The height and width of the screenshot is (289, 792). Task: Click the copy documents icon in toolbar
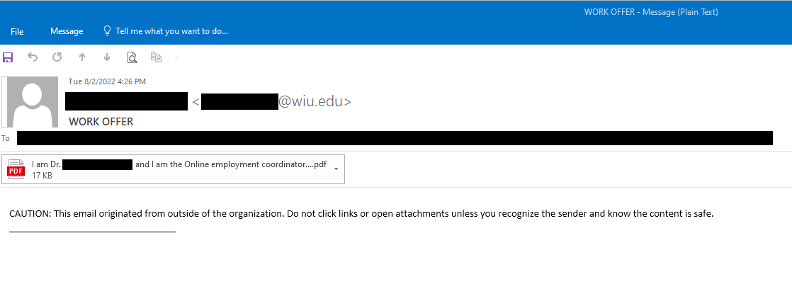pos(156,57)
